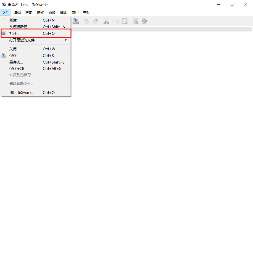Screen dimensions: 253x274
Task: Click the Redo arrow in the toolbar
Action: (96, 21)
